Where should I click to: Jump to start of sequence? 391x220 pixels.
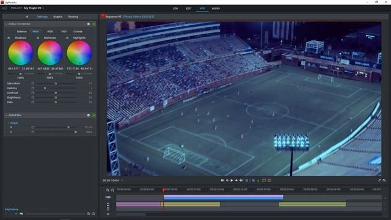pyautogui.click(x=222, y=180)
